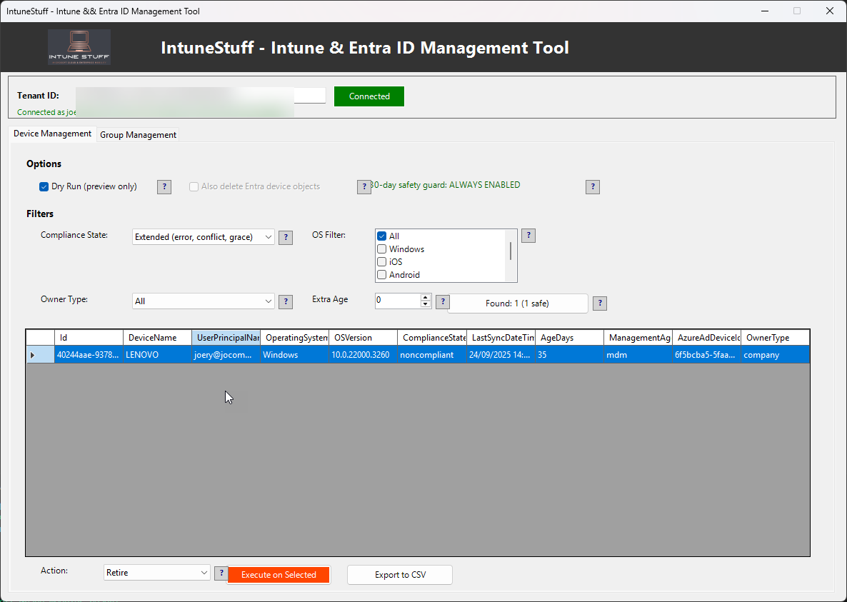Click the help icon beside Extra Age
847x602 pixels.
click(x=442, y=301)
